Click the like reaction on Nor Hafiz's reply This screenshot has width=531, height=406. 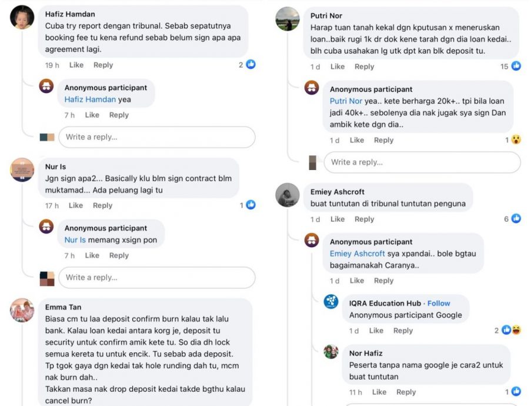[516, 392]
